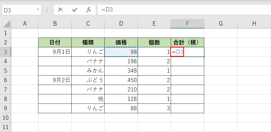
Task: Select row 8 header
Action: coord(5,99)
